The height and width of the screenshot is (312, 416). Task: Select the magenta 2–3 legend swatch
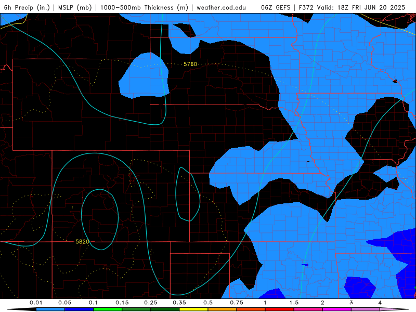coord(337,309)
